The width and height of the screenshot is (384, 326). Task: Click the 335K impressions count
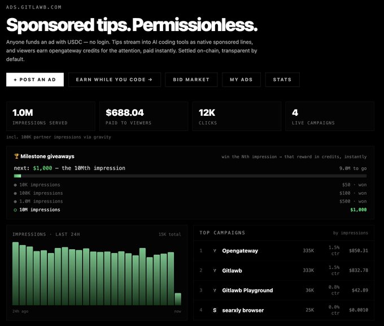pos(308,250)
